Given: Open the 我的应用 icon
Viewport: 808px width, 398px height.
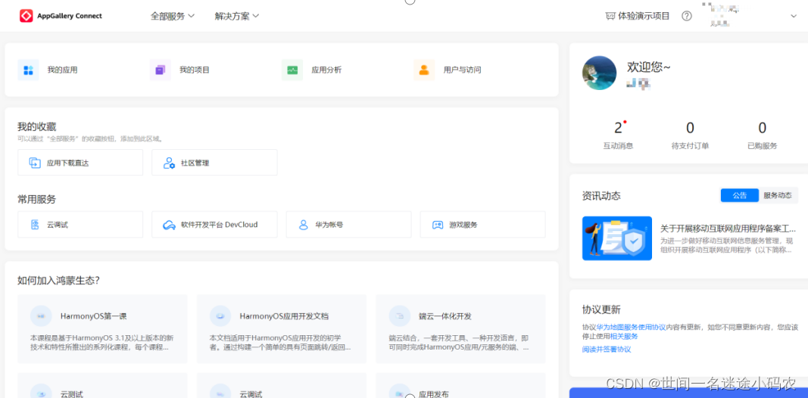Looking at the screenshot, I should pos(28,70).
